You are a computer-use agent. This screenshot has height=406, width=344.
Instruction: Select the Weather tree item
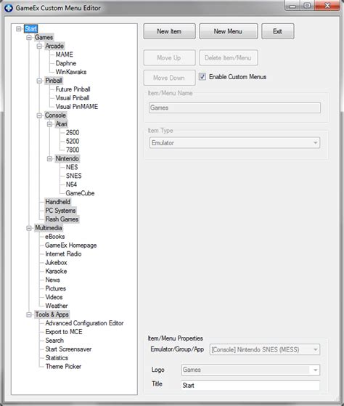(x=57, y=306)
